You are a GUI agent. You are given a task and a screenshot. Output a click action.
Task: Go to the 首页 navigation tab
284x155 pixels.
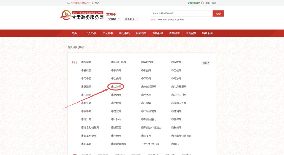click(x=74, y=33)
